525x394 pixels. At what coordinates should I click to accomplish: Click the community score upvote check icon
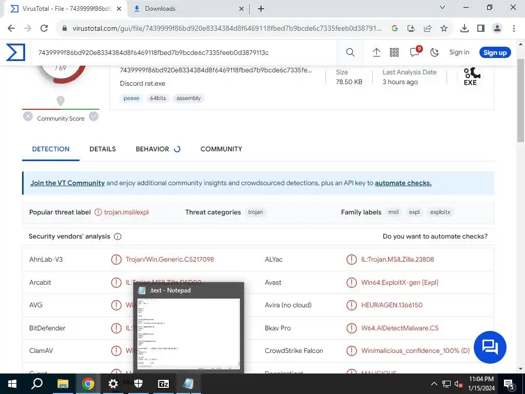point(93,116)
